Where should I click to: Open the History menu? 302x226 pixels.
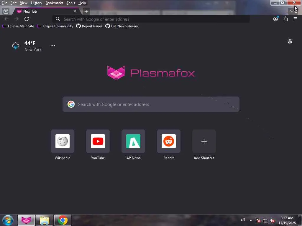(36, 3)
